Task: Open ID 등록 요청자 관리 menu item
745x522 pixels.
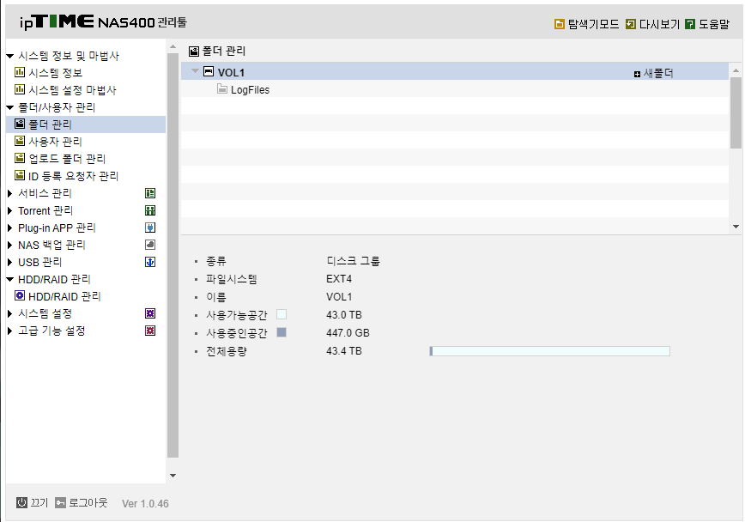Action: pyautogui.click(x=73, y=176)
